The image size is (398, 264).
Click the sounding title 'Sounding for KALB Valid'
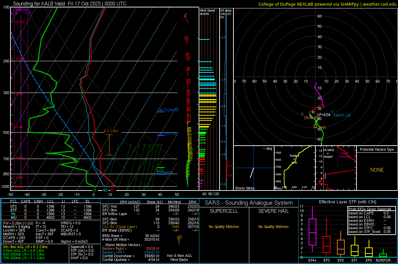pos(39,4)
